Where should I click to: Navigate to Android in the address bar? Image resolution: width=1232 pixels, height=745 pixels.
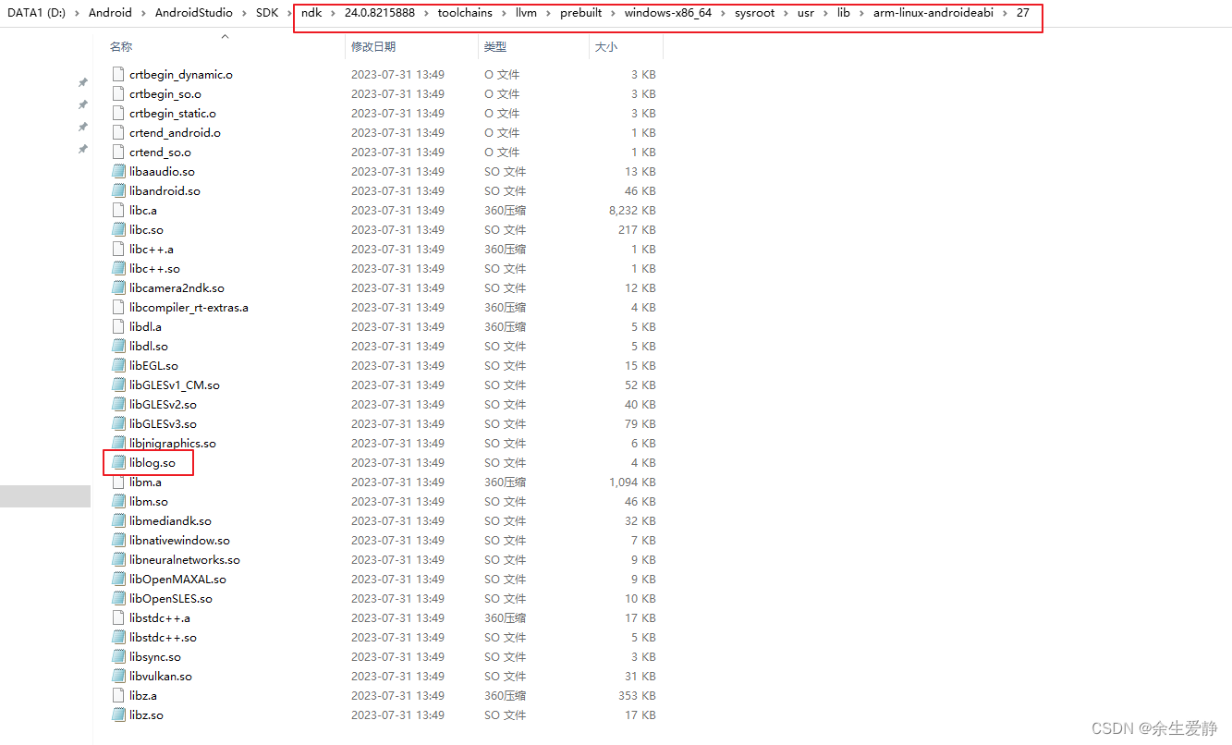pos(110,13)
